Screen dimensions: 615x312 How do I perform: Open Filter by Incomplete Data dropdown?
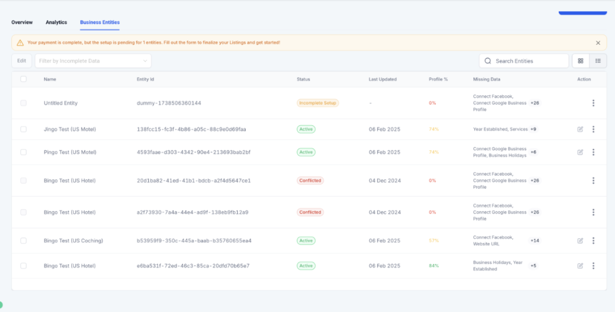pos(93,61)
